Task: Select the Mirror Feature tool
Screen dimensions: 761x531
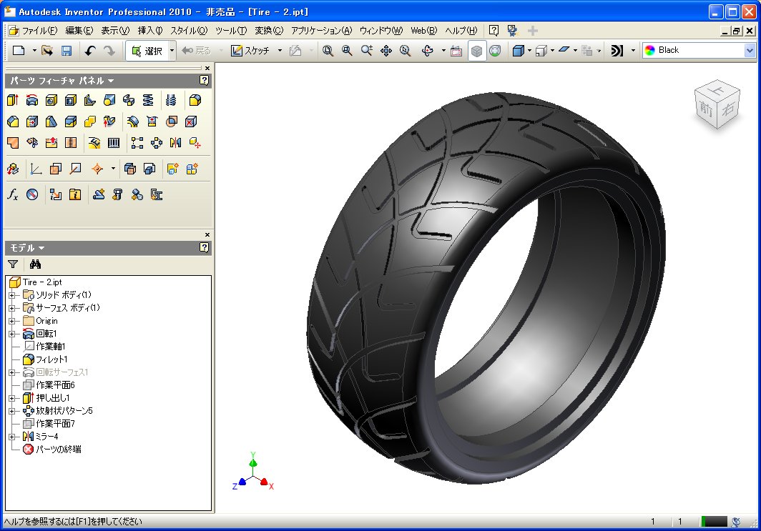Action: [x=176, y=142]
